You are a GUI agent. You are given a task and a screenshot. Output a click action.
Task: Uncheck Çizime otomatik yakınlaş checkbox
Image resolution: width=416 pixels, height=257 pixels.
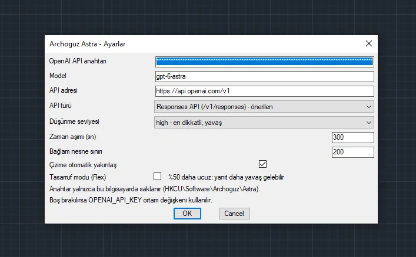[x=262, y=164]
